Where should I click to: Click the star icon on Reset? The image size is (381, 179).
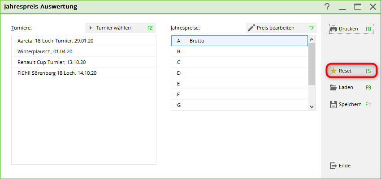[x=333, y=71]
